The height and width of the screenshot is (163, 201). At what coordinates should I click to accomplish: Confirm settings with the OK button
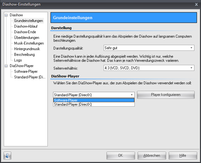pos(120,155)
